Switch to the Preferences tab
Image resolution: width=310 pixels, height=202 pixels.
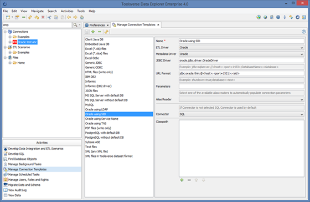click(97, 25)
